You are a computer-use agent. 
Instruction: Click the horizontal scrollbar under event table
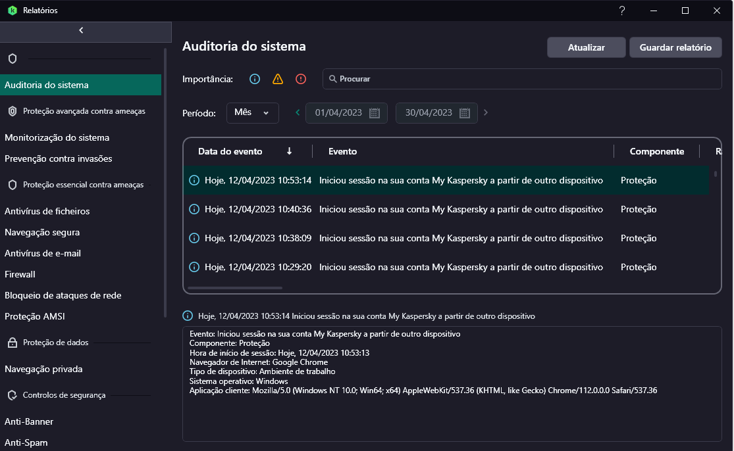235,288
